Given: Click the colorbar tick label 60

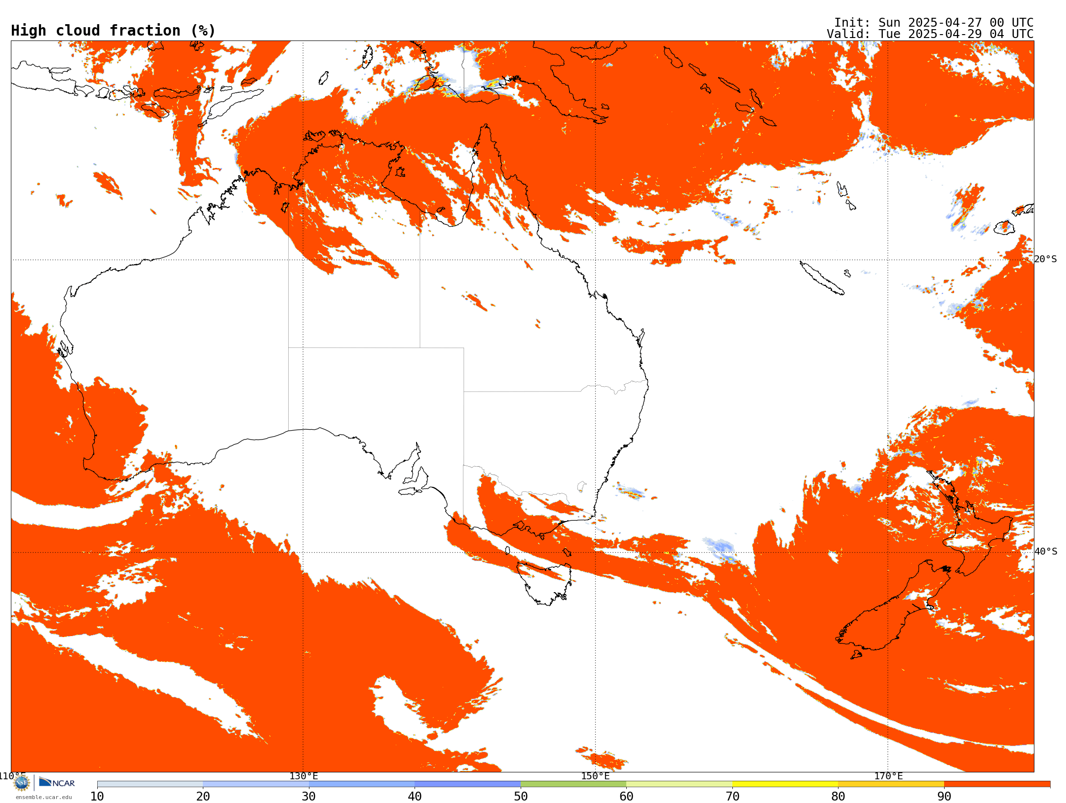Looking at the screenshot, I should 626,797.
